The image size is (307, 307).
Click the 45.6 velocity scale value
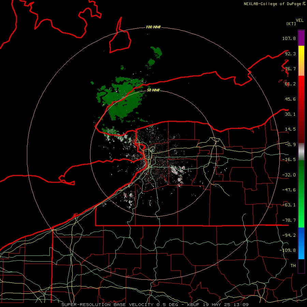click(x=290, y=99)
